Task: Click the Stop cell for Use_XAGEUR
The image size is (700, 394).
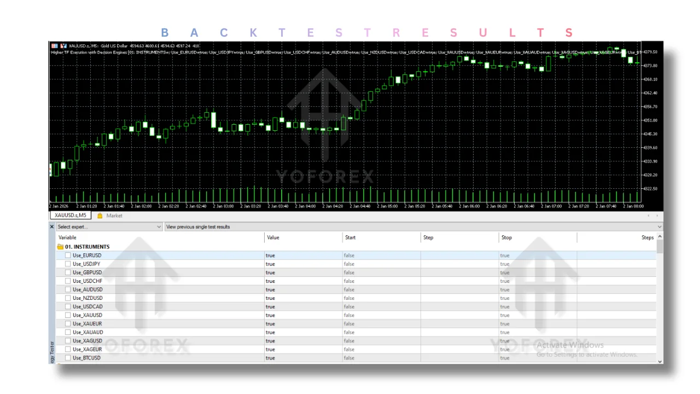Action: coord(538,349)
